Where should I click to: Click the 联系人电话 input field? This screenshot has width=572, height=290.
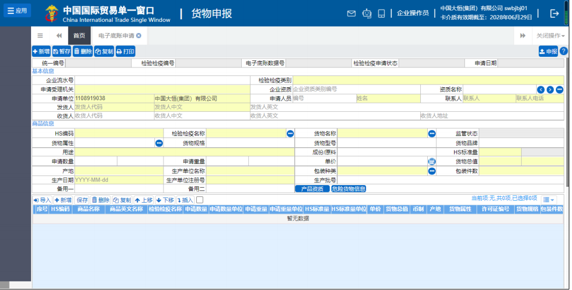pyautogui.click(x=539, y=98)
